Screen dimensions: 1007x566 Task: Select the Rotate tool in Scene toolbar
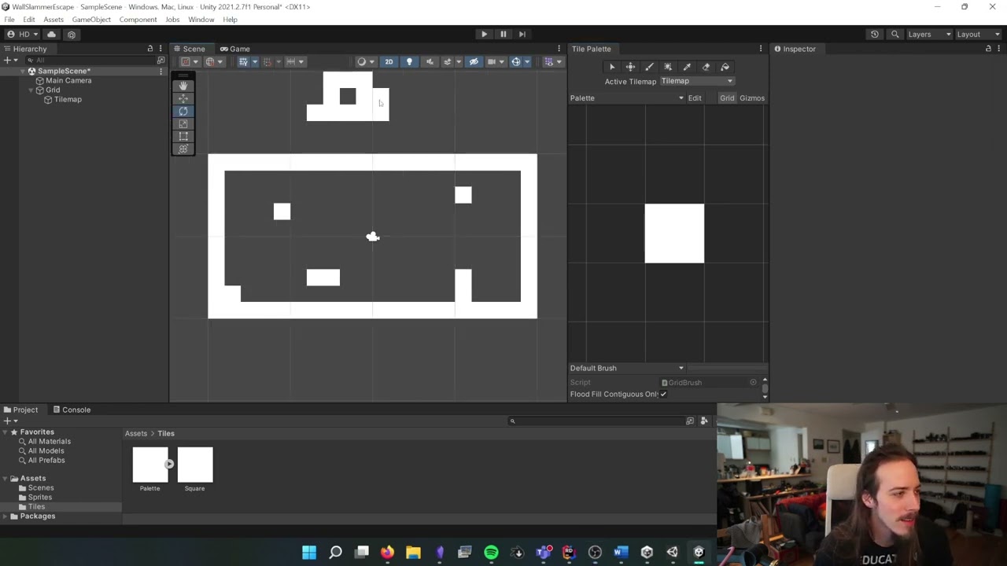(x=183, y=111)
